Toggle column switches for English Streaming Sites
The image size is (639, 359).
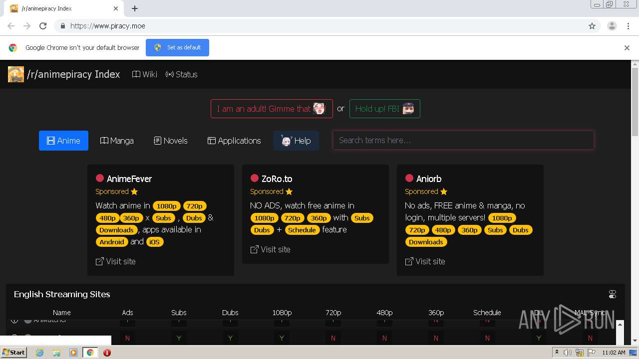[x=613, y=294]
